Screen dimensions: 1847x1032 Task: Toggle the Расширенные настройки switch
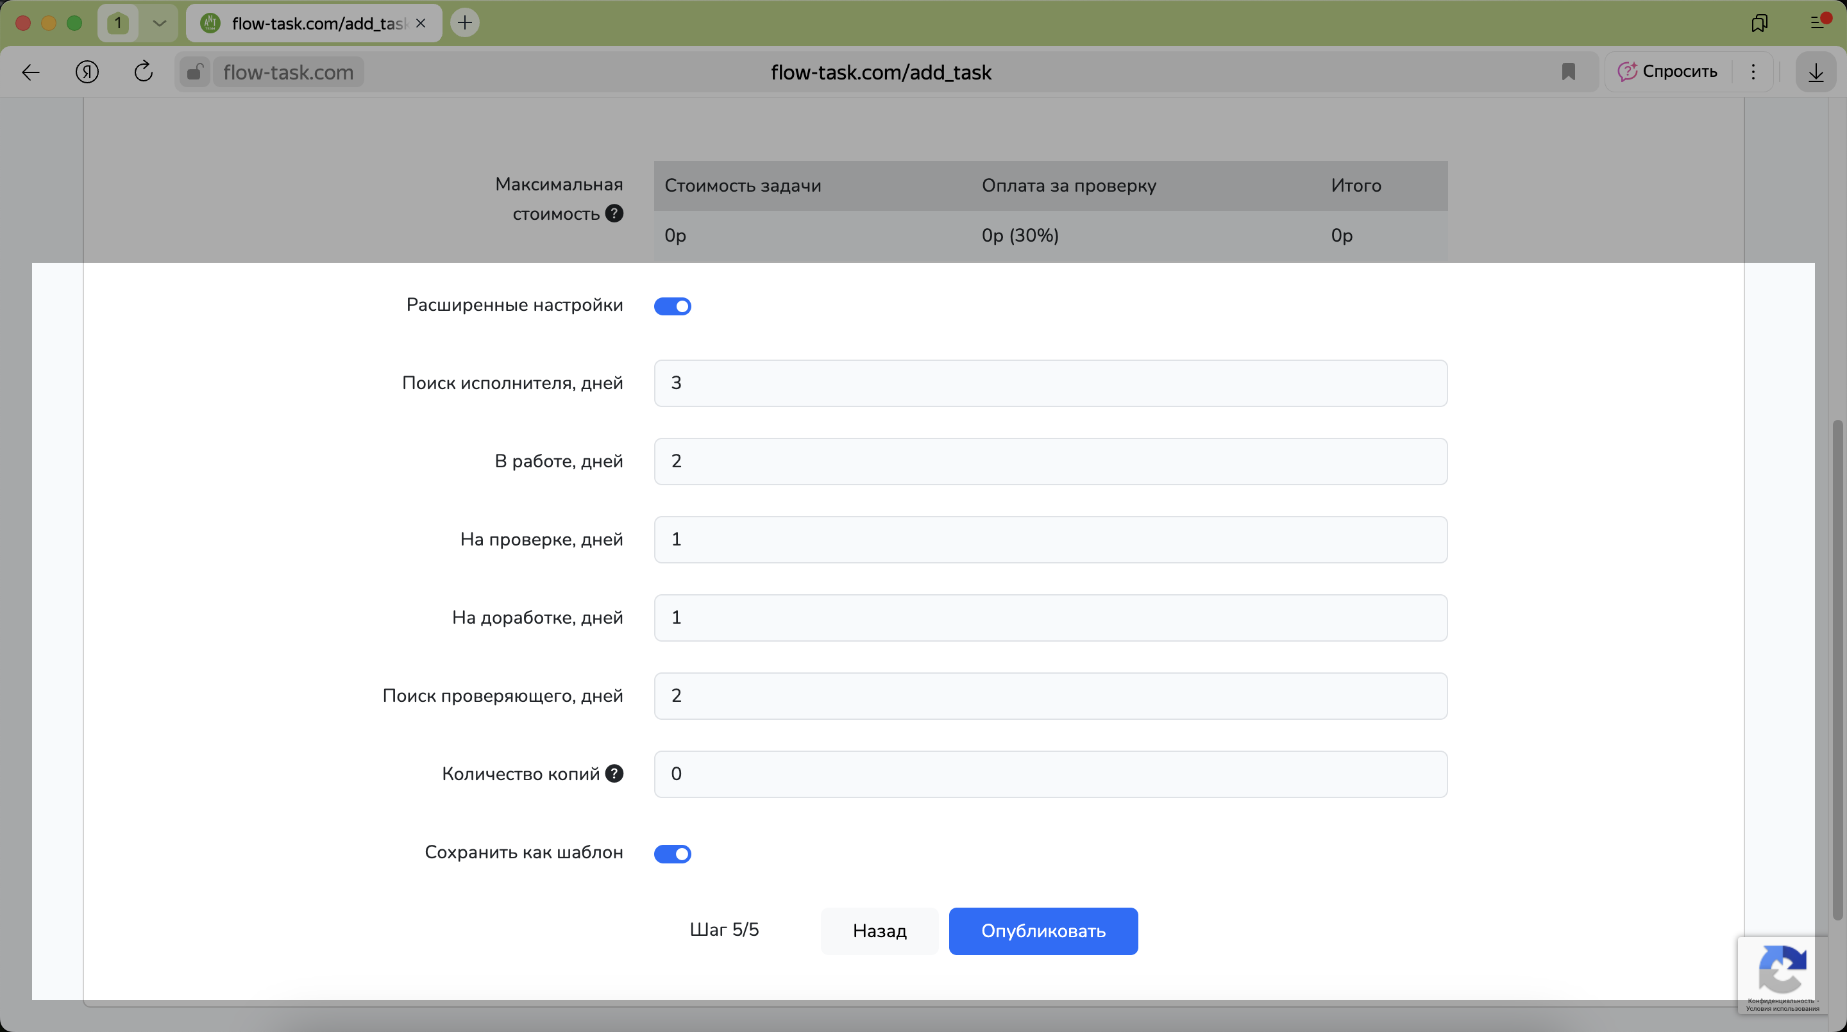coord(672,306)
